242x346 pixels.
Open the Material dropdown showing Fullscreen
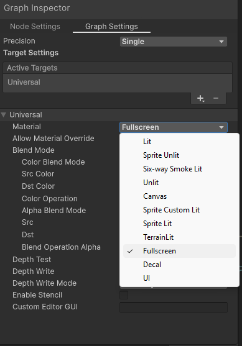pos(174,127)
